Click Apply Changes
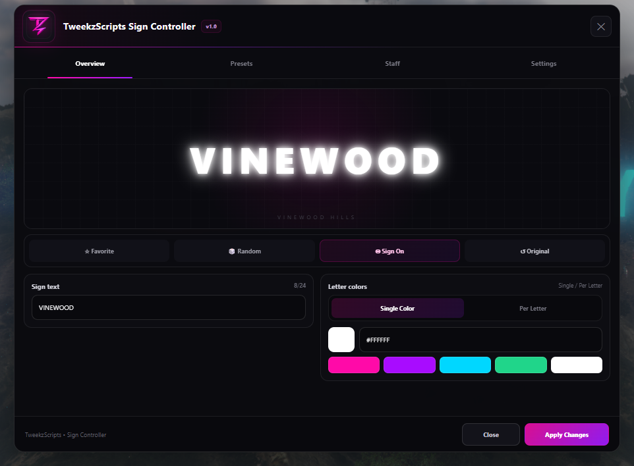The height and width of the screenshot is (466, 634). [x=567, y=434]
